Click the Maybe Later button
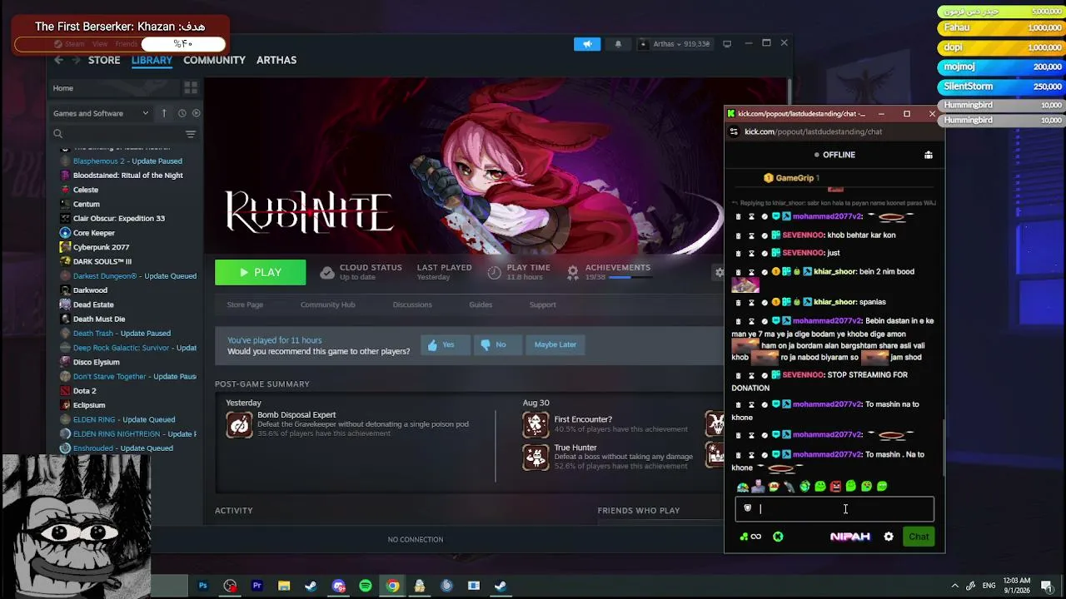The image size is (1066, 599). click(x=555, y=344)
